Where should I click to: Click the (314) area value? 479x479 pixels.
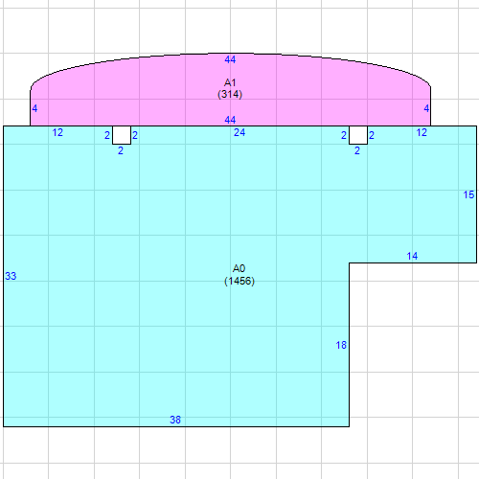[230, 94]
